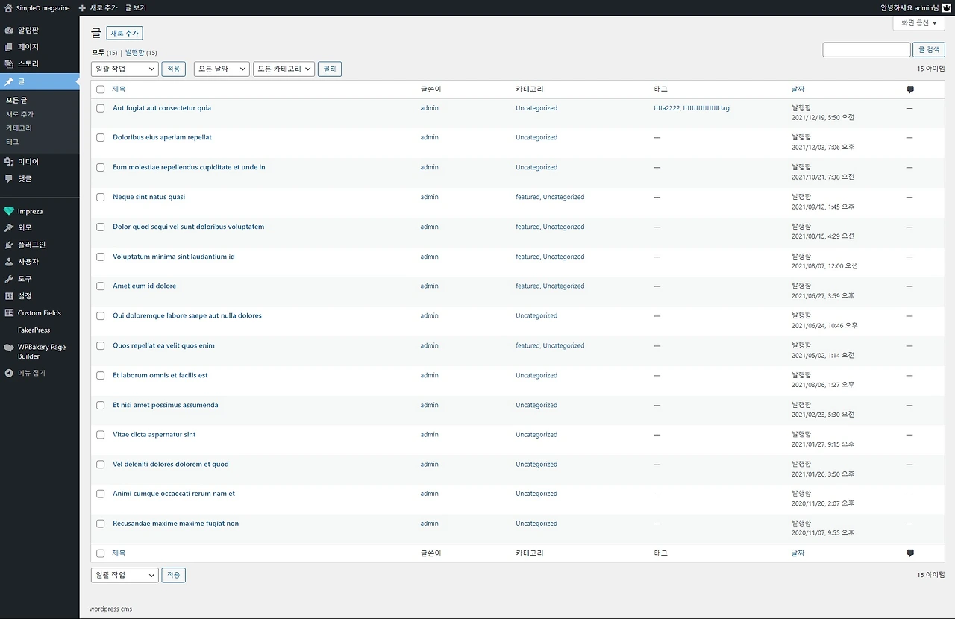Open the 카테고리 submenu item
Image resolution: width=955 pixels, height=619 pixels.
tap(19, 128)
